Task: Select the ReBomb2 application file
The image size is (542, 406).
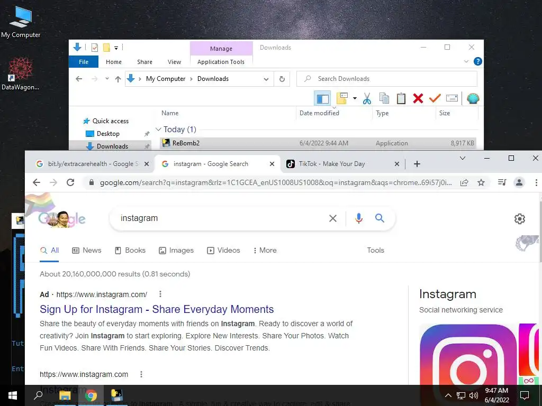Action: tap(318, 143)
